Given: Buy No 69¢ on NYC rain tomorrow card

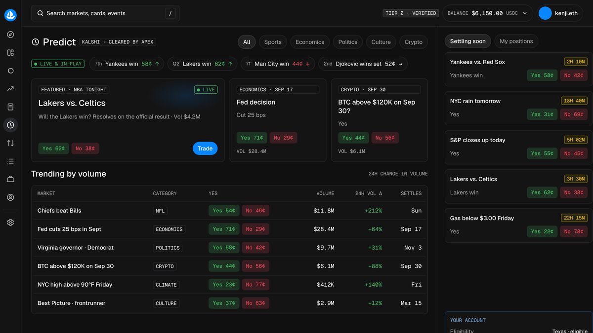Looking at the screenshot, I should pos(574,114).
